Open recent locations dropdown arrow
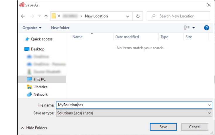The image size is (215, 135). tap(40, 16)
